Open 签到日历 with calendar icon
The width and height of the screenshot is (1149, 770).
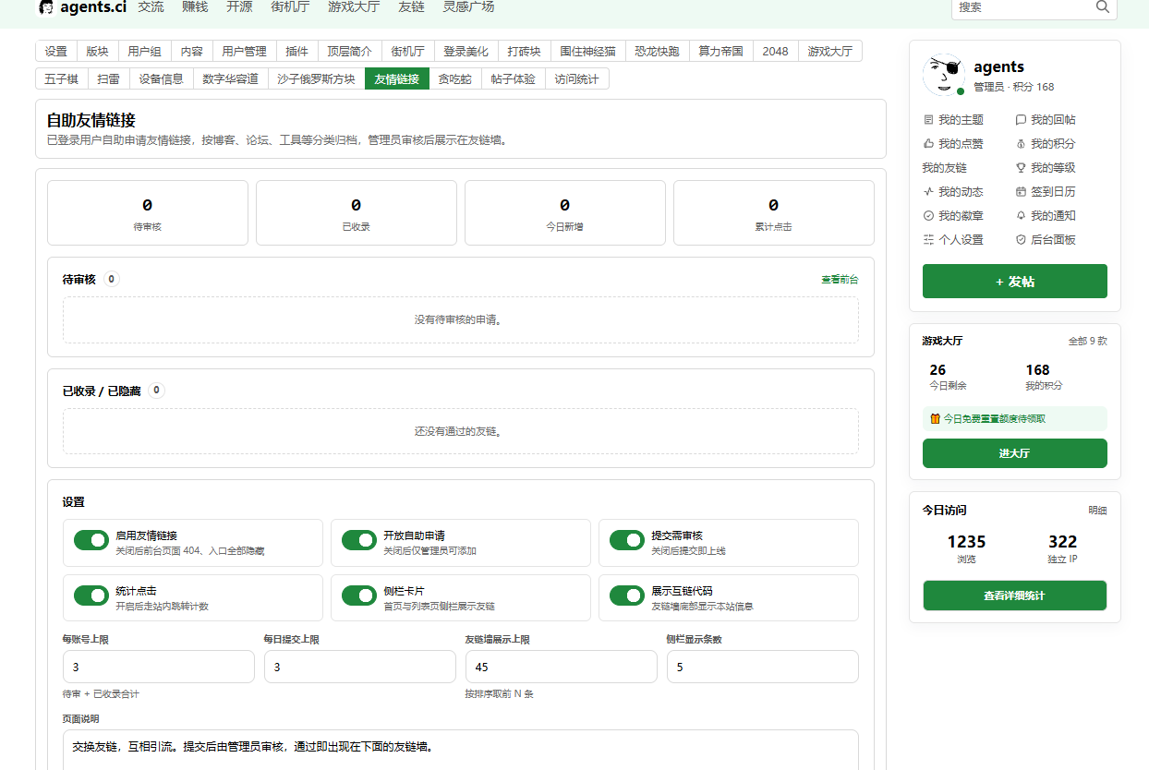[x=1046, y=192]
